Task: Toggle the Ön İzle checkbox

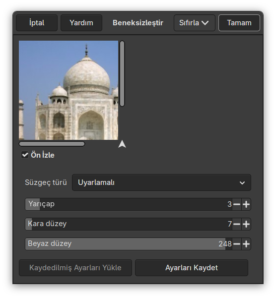Action: tap(25, 155)
